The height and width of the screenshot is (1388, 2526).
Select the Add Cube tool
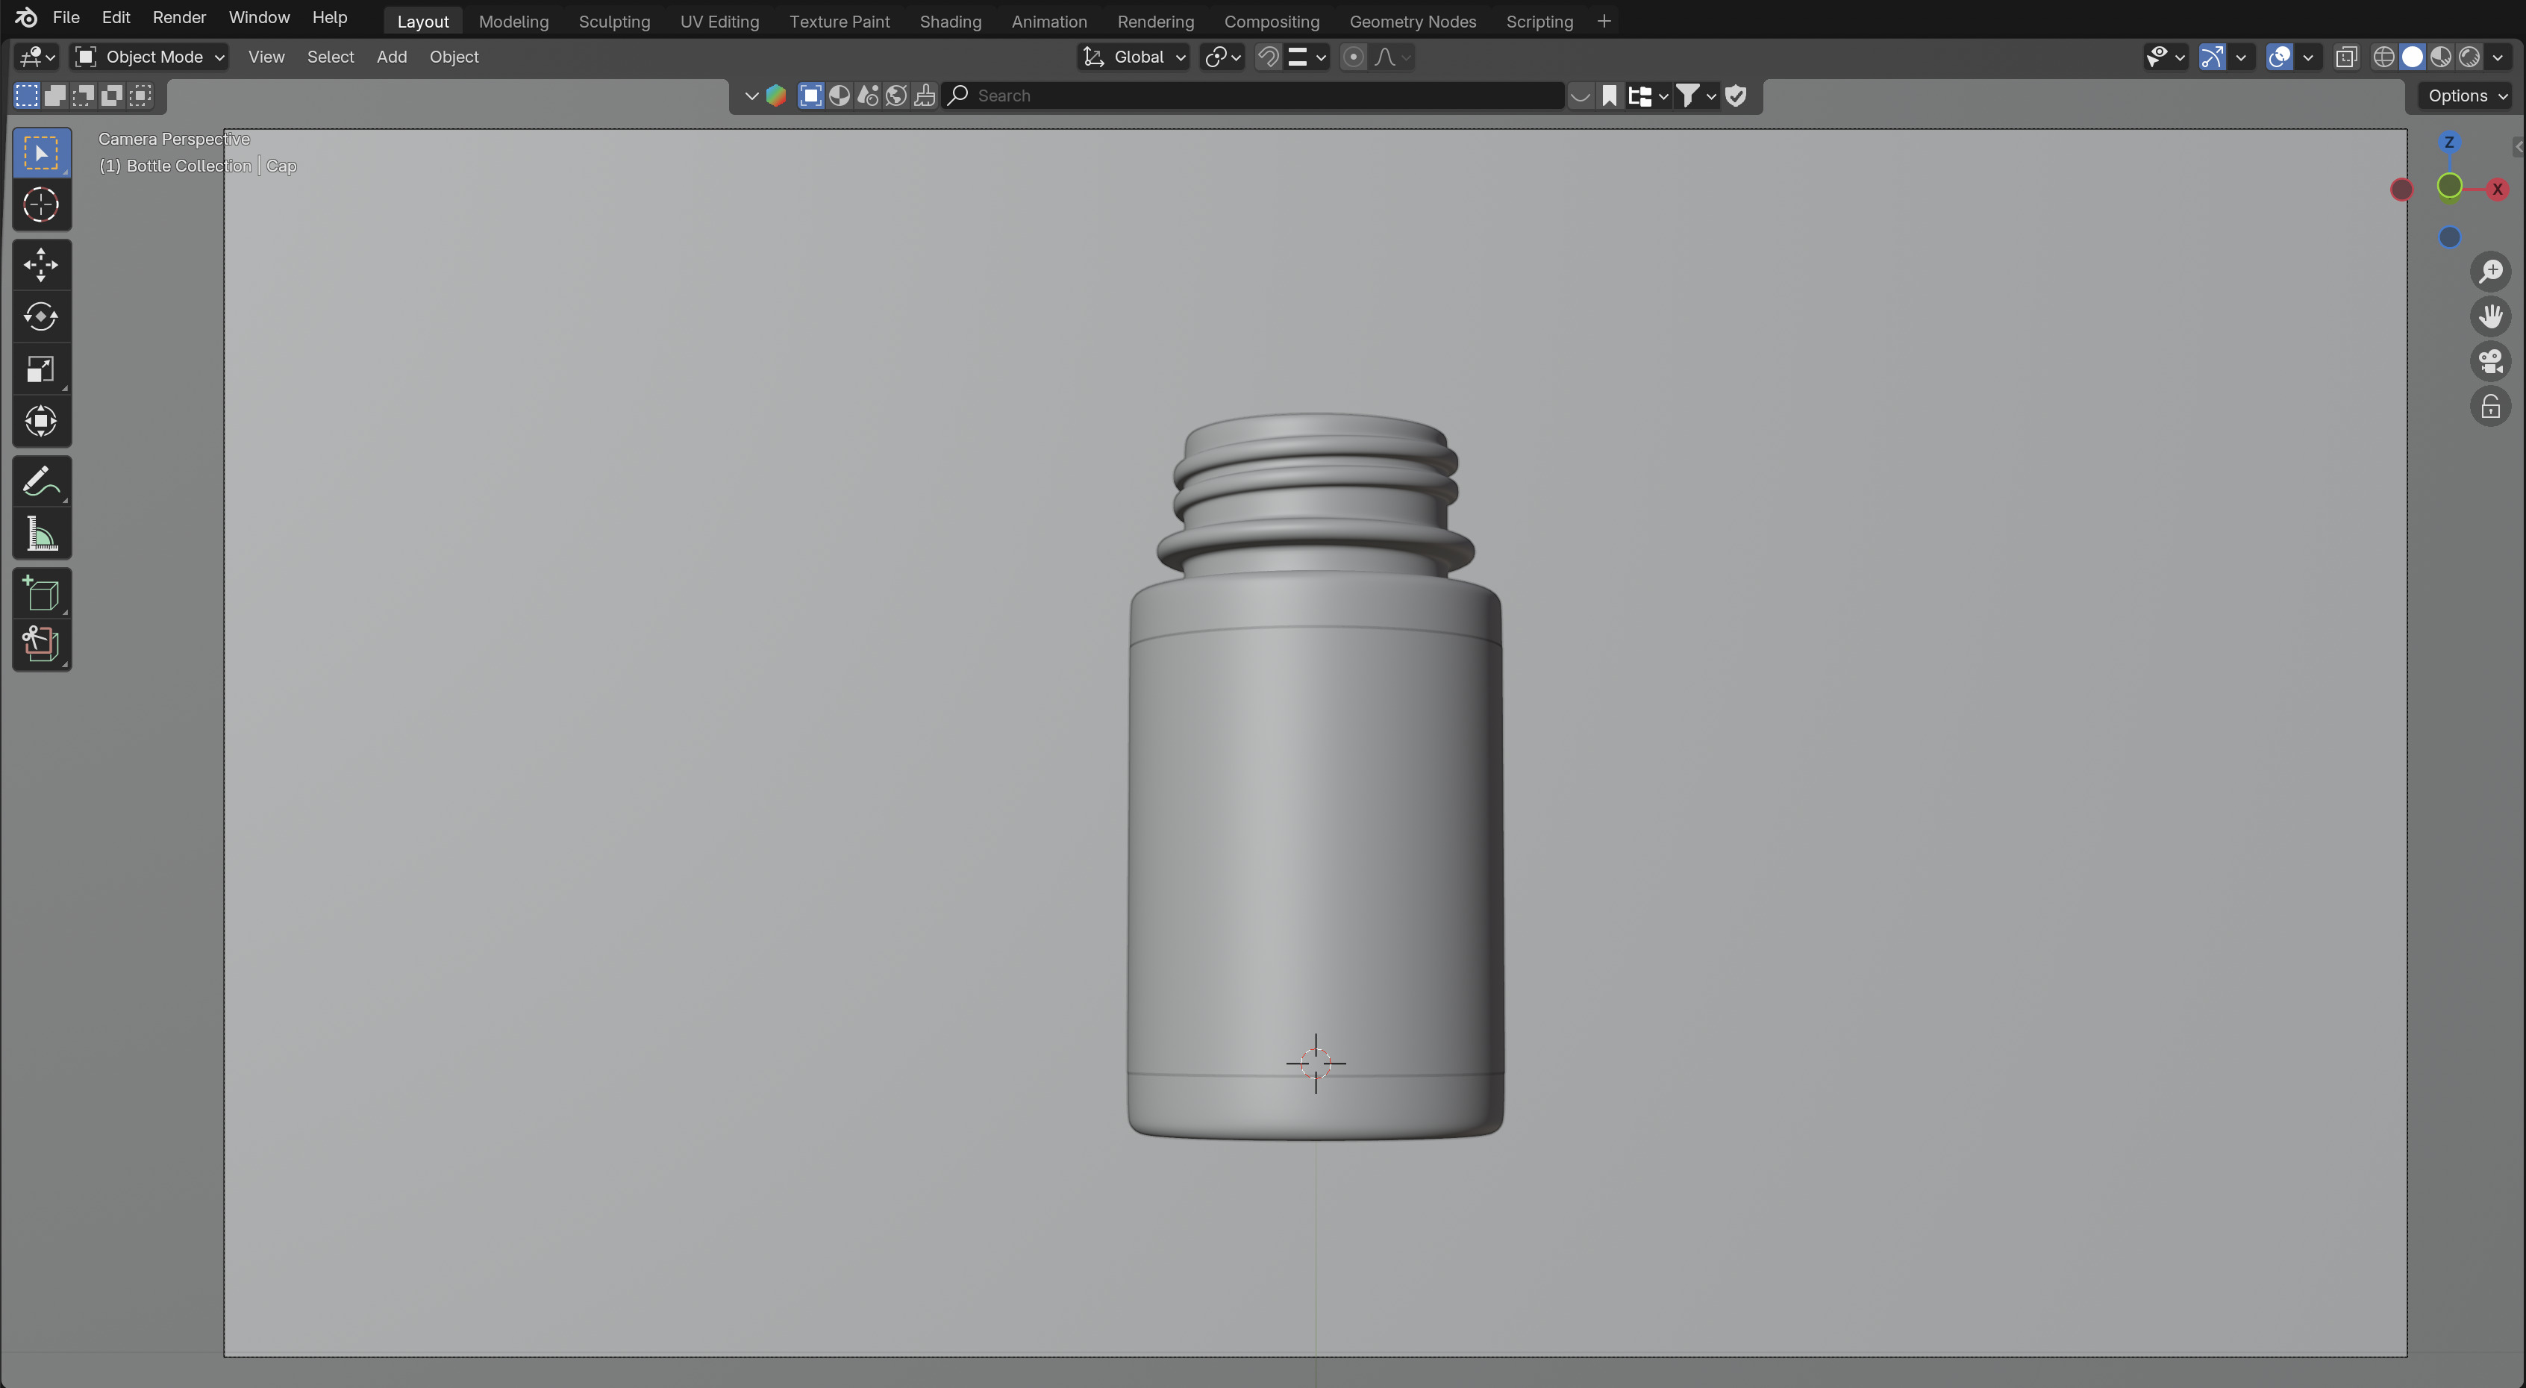pos(41,593)
